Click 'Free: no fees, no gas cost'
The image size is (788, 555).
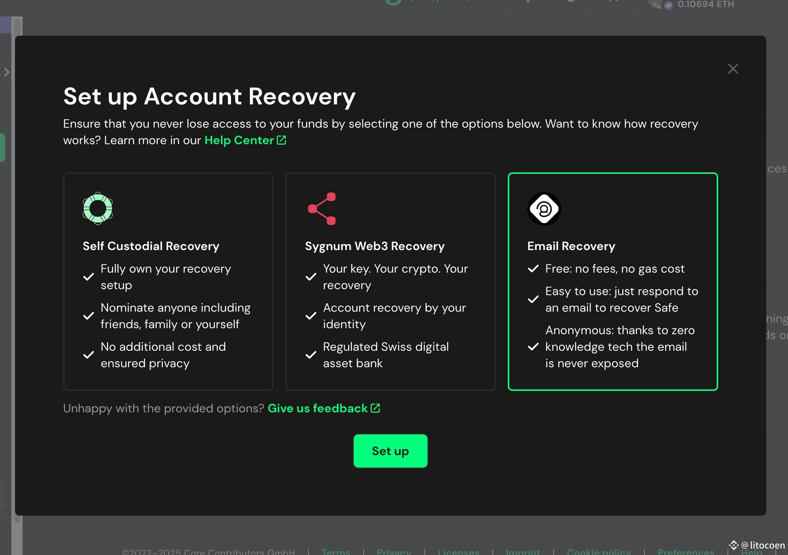pos(615,268)
